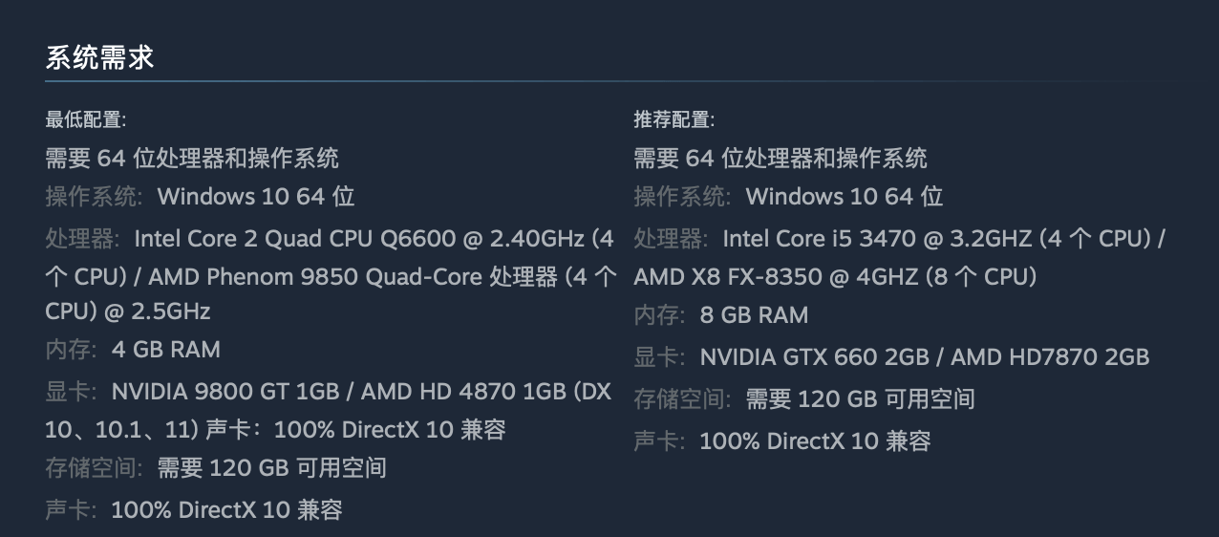Click minimum 操作系统 Windows 10 64 位 line

(201, 197)
